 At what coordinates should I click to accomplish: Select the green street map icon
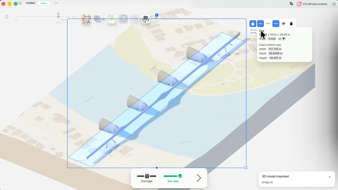[x=112, y=19]
